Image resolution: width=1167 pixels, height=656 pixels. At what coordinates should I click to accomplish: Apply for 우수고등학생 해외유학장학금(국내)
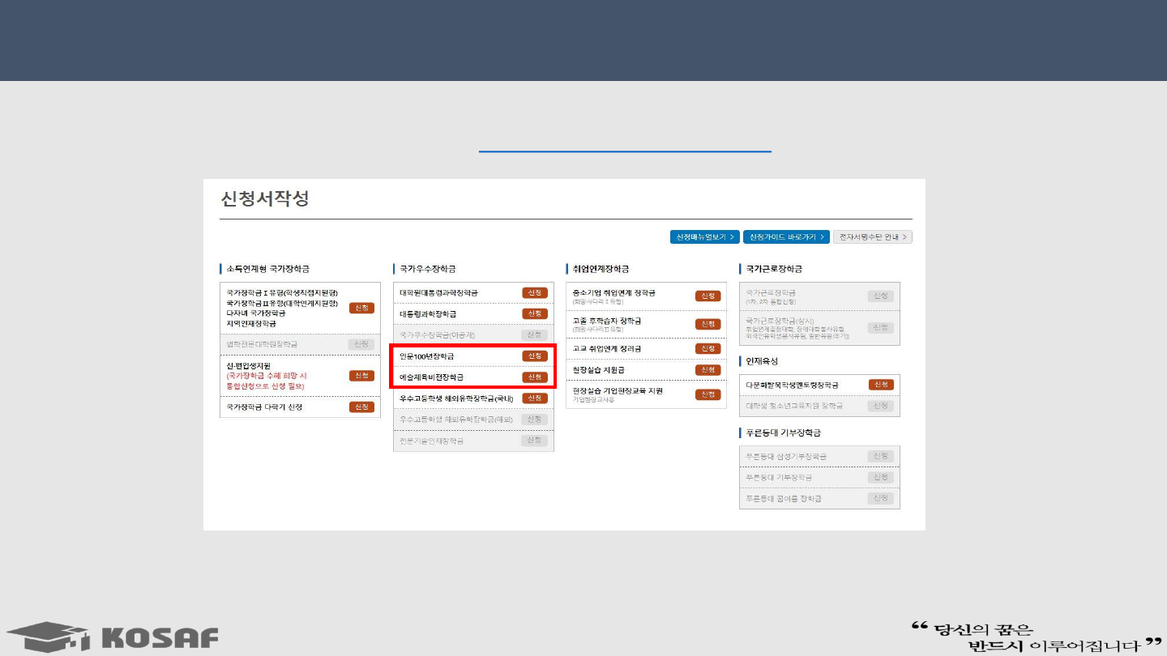tap(534, 398)
